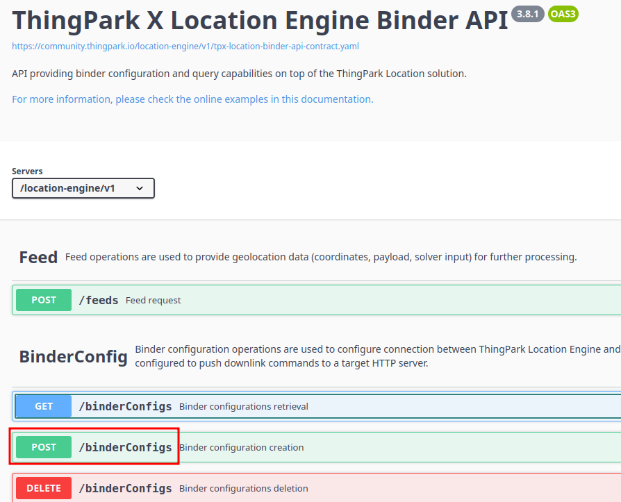Click the ThingPark X Location Engine Binder API title
Screen dimensions: 621x502
(x=260, y=20)
